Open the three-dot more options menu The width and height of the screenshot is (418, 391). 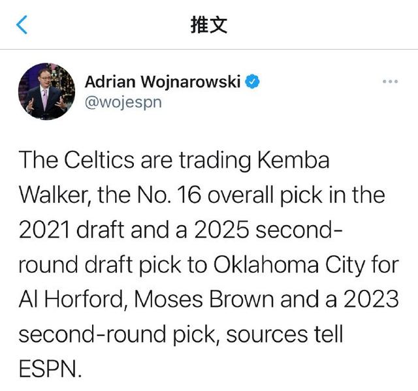(391, 82)
